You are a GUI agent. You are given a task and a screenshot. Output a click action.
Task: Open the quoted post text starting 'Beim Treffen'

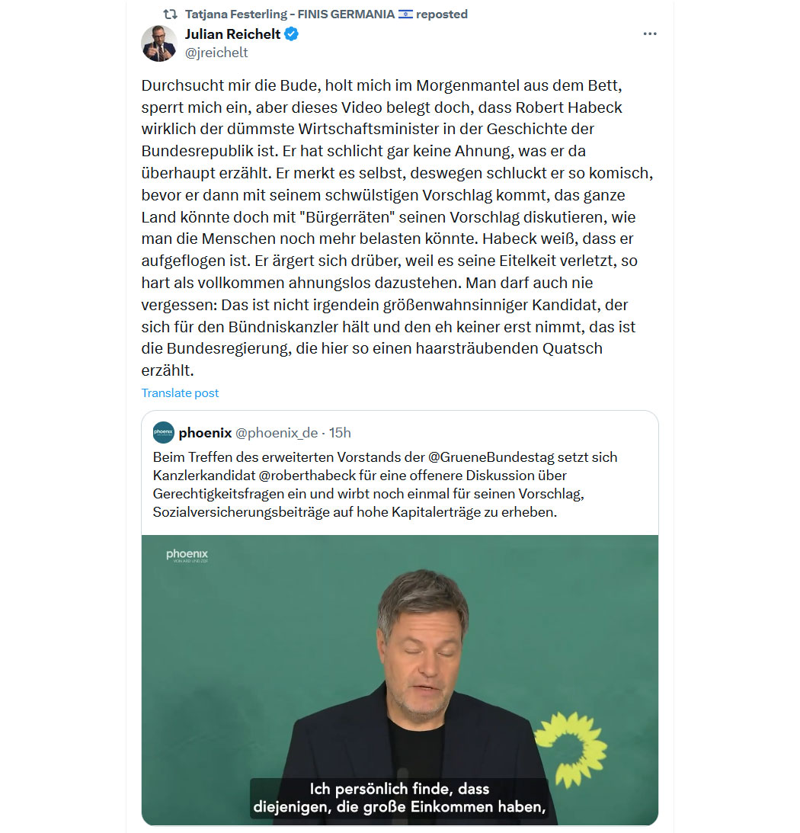coord(385,485)
